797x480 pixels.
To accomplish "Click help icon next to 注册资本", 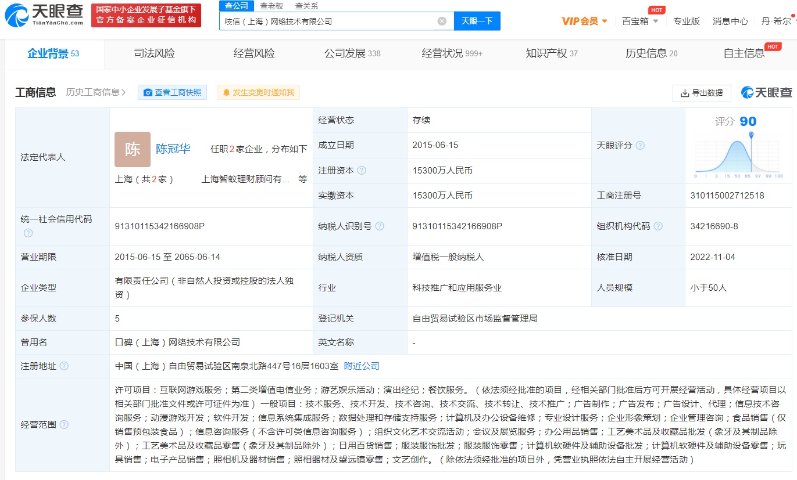I will (362, 171).
